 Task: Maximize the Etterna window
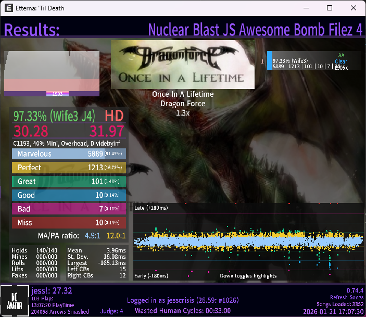point(329,8)
